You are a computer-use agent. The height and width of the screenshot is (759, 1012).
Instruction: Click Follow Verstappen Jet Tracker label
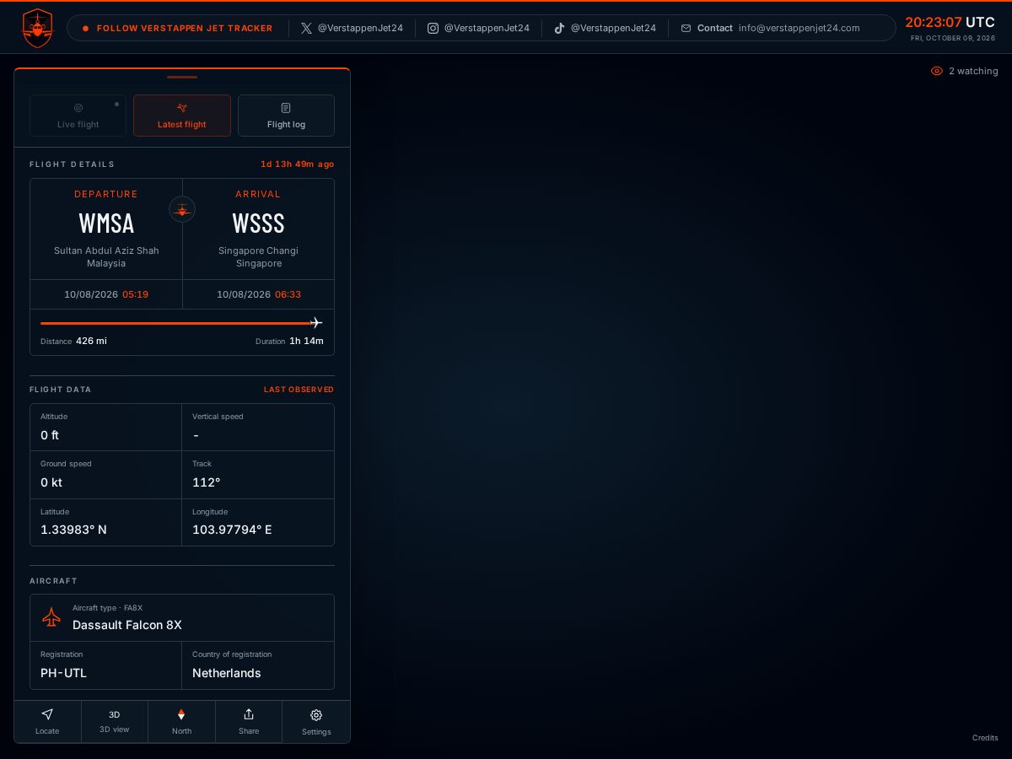[x=185, y=28]
